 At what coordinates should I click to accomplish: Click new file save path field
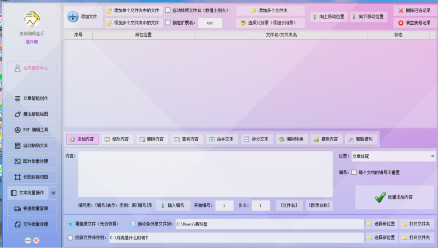pyautogui.click(x=236, y=238)
